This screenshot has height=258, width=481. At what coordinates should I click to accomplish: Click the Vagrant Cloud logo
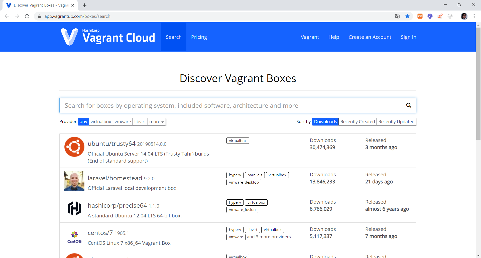click(108, 37)
